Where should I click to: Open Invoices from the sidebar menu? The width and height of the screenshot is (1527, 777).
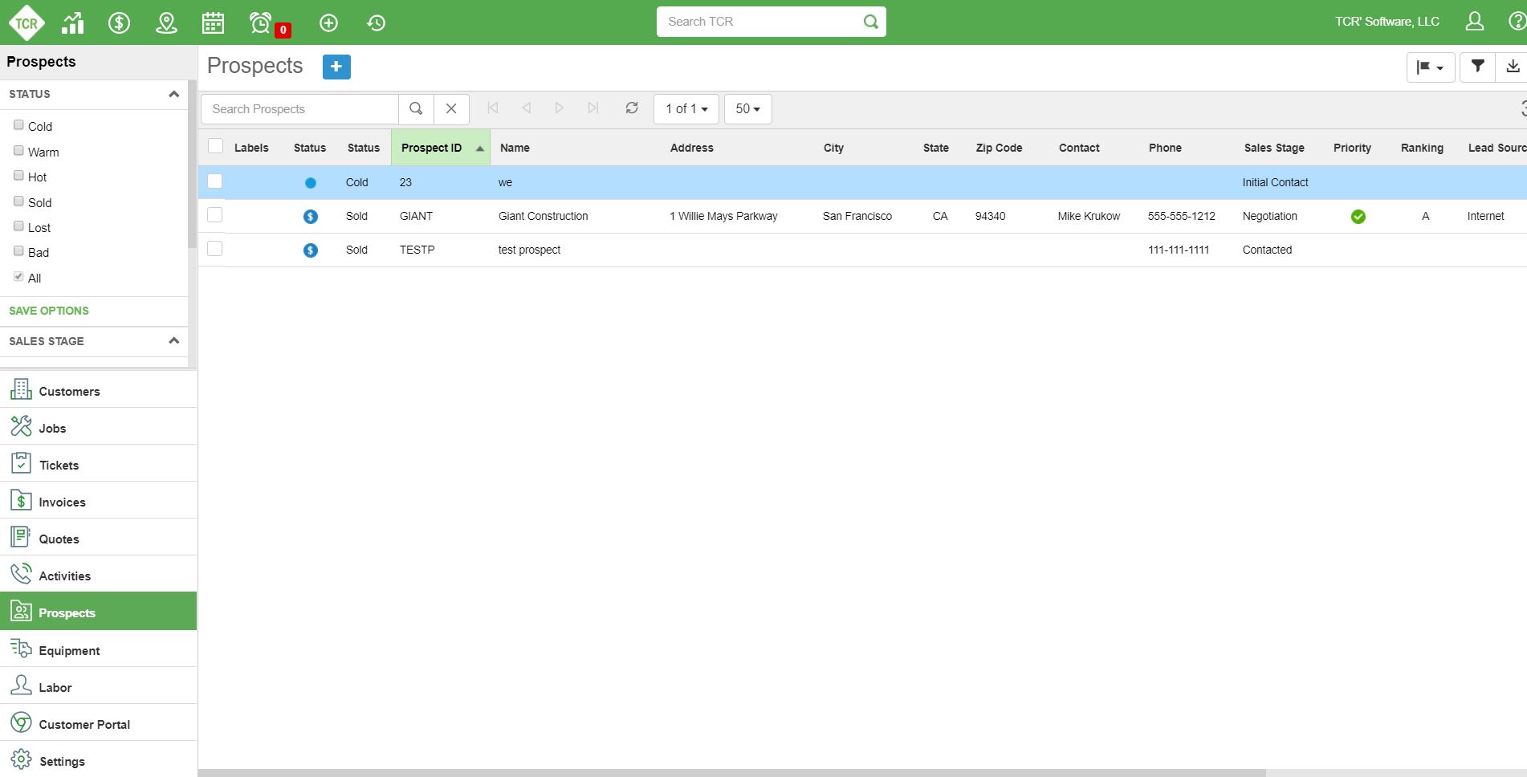pos(62,502)
